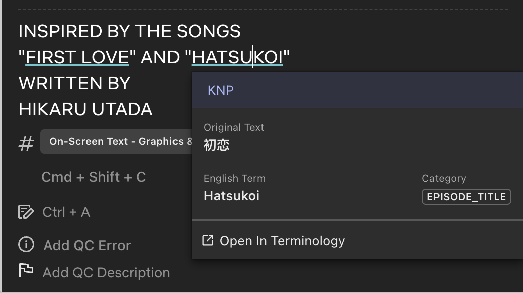
Task: Place cursor in the HIKARU UTADA line
Action: tap(85, 109)
